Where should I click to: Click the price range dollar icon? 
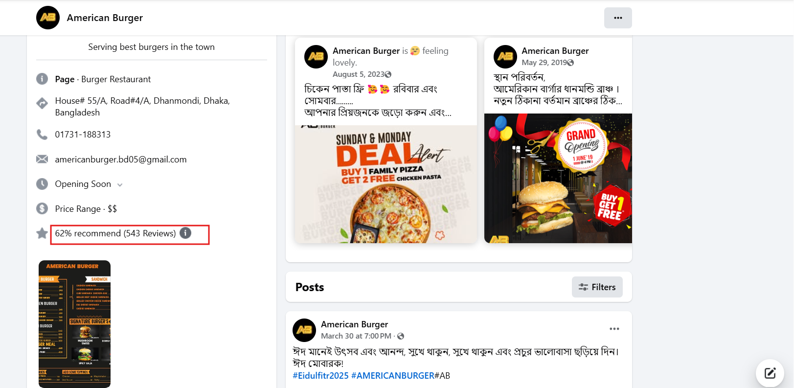[42, 209]
